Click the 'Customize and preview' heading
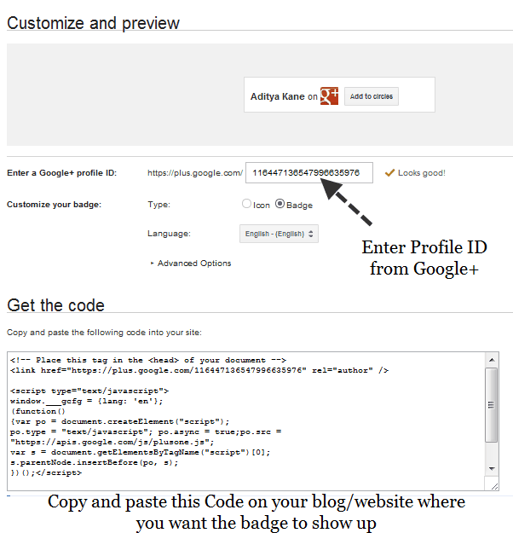Image resolution: width=513 pixels, height=533 pixels. point(93,22)
